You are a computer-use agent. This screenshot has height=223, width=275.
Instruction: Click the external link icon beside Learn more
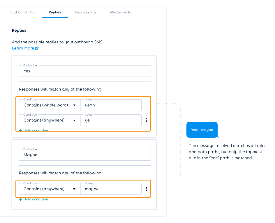[37, 48]
